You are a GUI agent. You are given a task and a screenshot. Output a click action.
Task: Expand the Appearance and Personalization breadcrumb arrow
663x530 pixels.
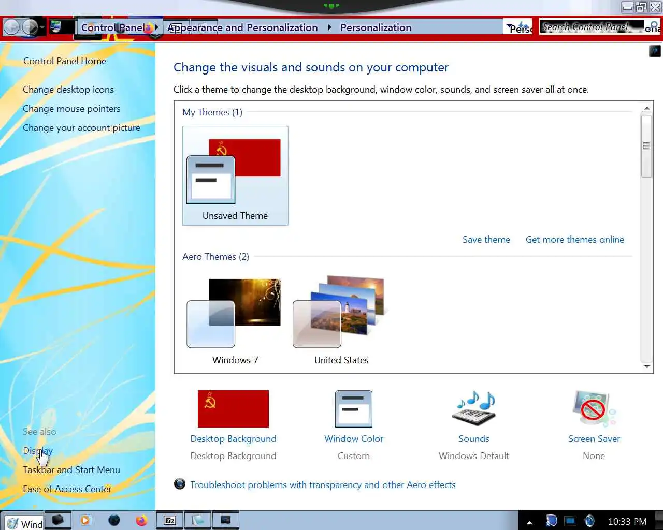tap(329, 27)
